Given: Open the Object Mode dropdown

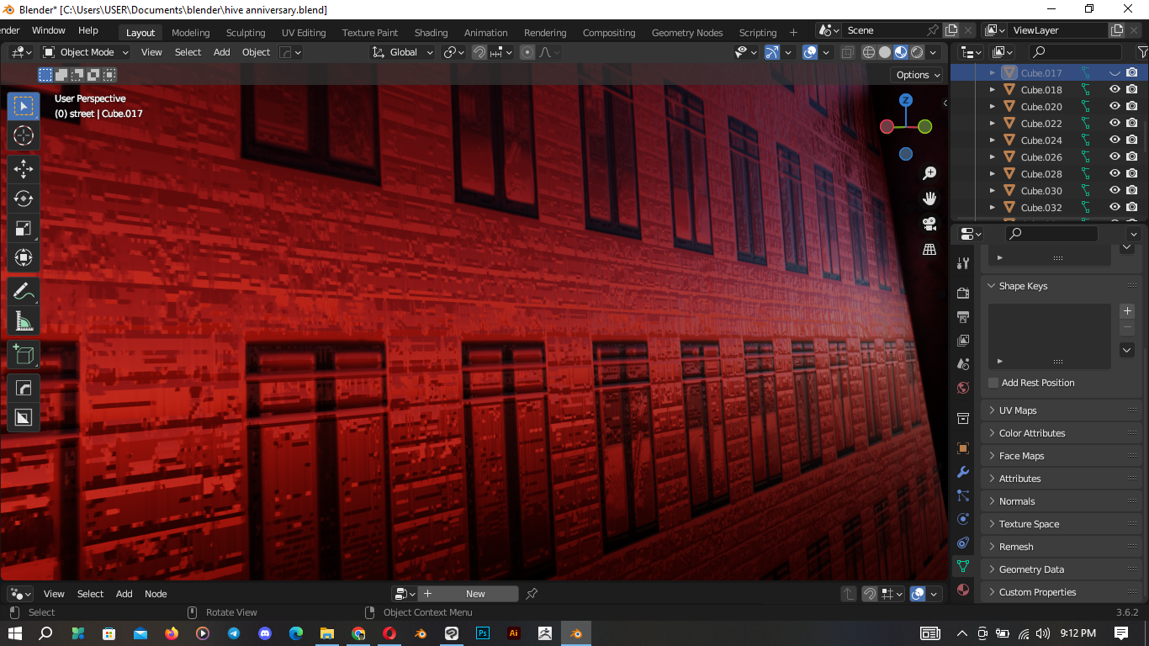Looking at the screenshot, I should (87, 52).
